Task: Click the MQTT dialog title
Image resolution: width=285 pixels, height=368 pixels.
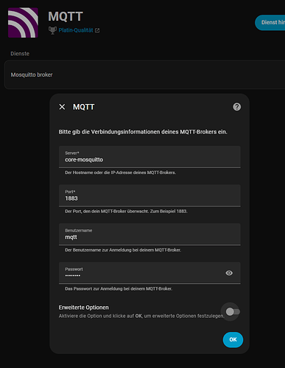Action: pos(84,107)
